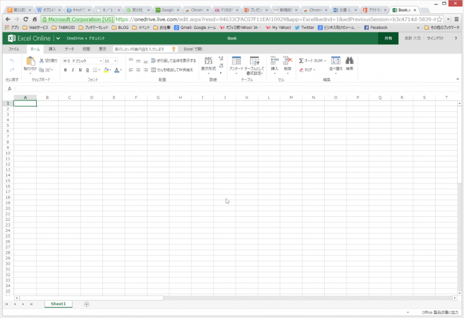Open the Twitter bookmark

pyautogui.click(x=304, y=28)
